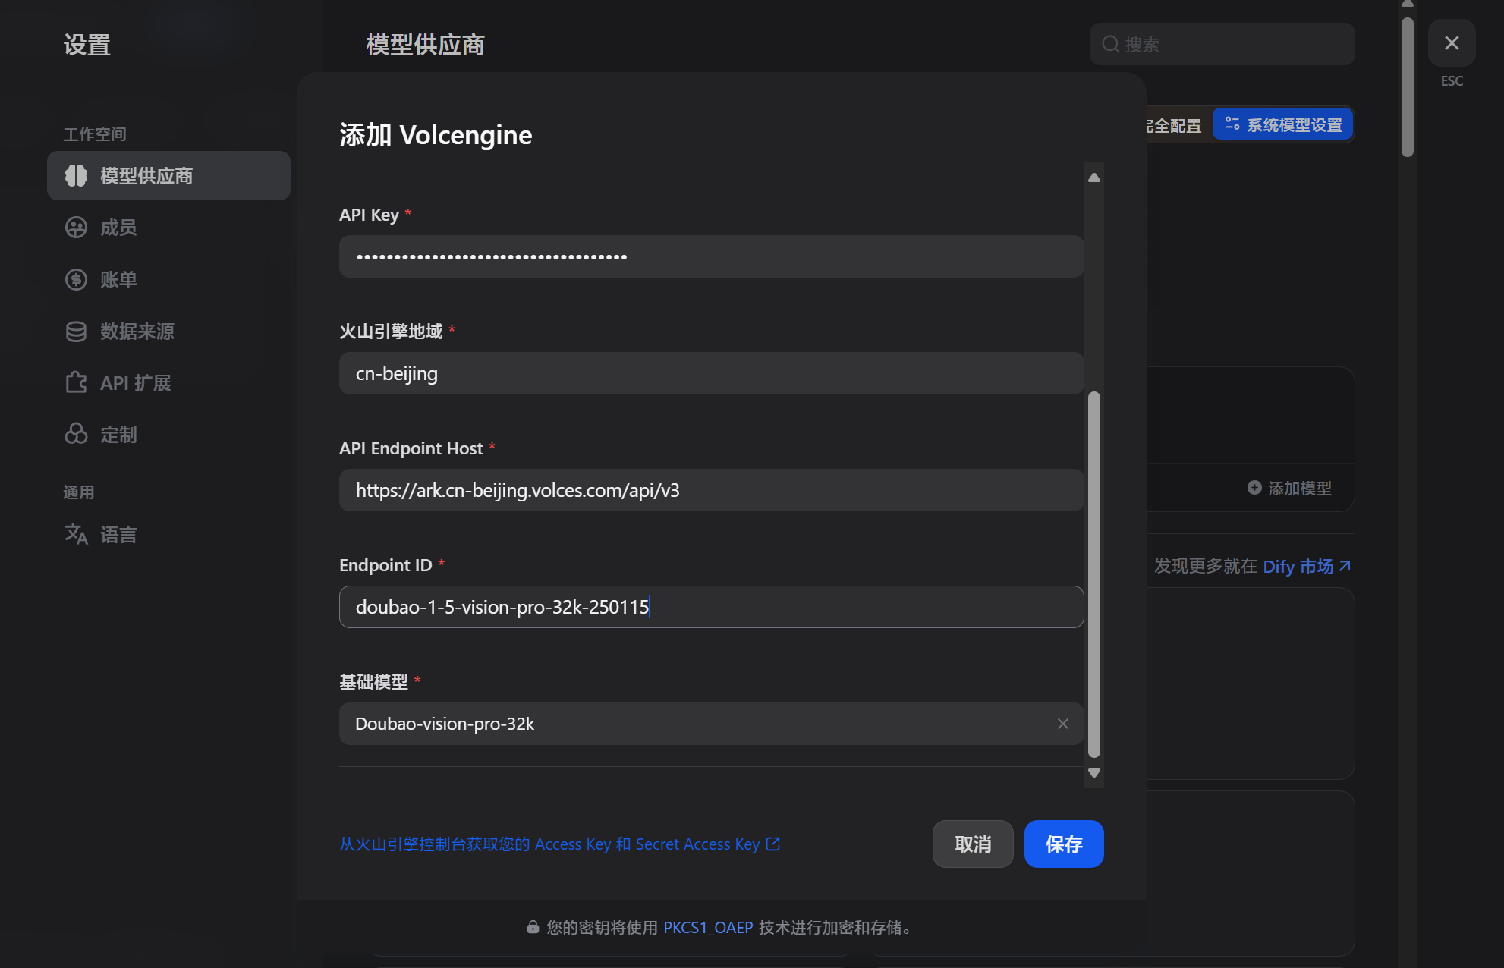Open the Customization (定制) section
1504x968 pixels.
pos(118,435)
